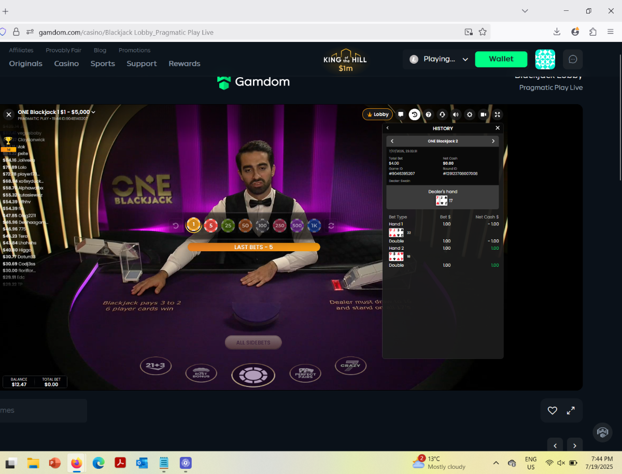Viewport: 622px width, 474px height.
Task: Select the red 5 chip
Action: (210, 225)
